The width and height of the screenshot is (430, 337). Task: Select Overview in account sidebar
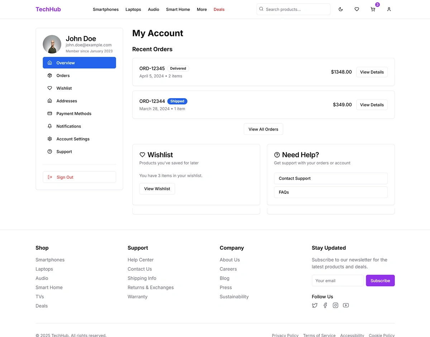point(79,63)
